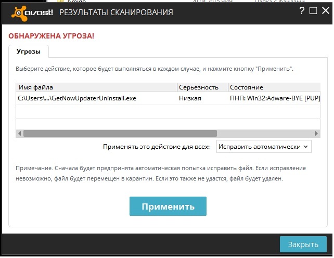This screenshot has height=258, width=334.
Task: Click the avast! logo in title bar
Action: pyautogui.click(x=32, y=13)
